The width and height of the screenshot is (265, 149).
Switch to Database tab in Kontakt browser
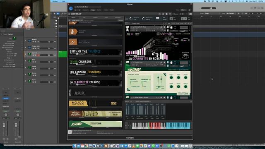[95, 17]
